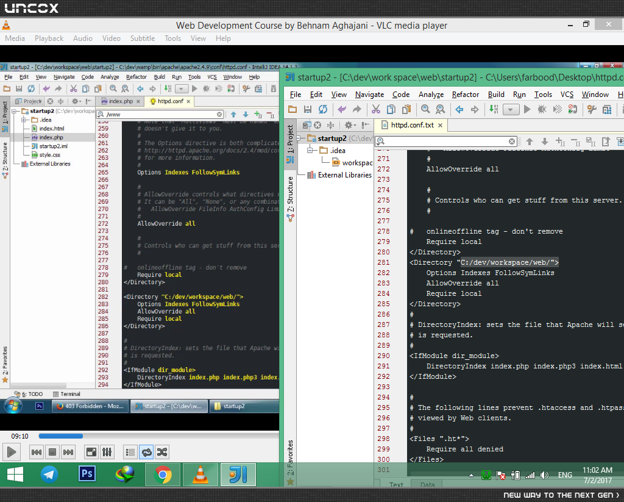Click the VLC Play button
Viewport: 624px width, 502px height.
coord(11,452)
